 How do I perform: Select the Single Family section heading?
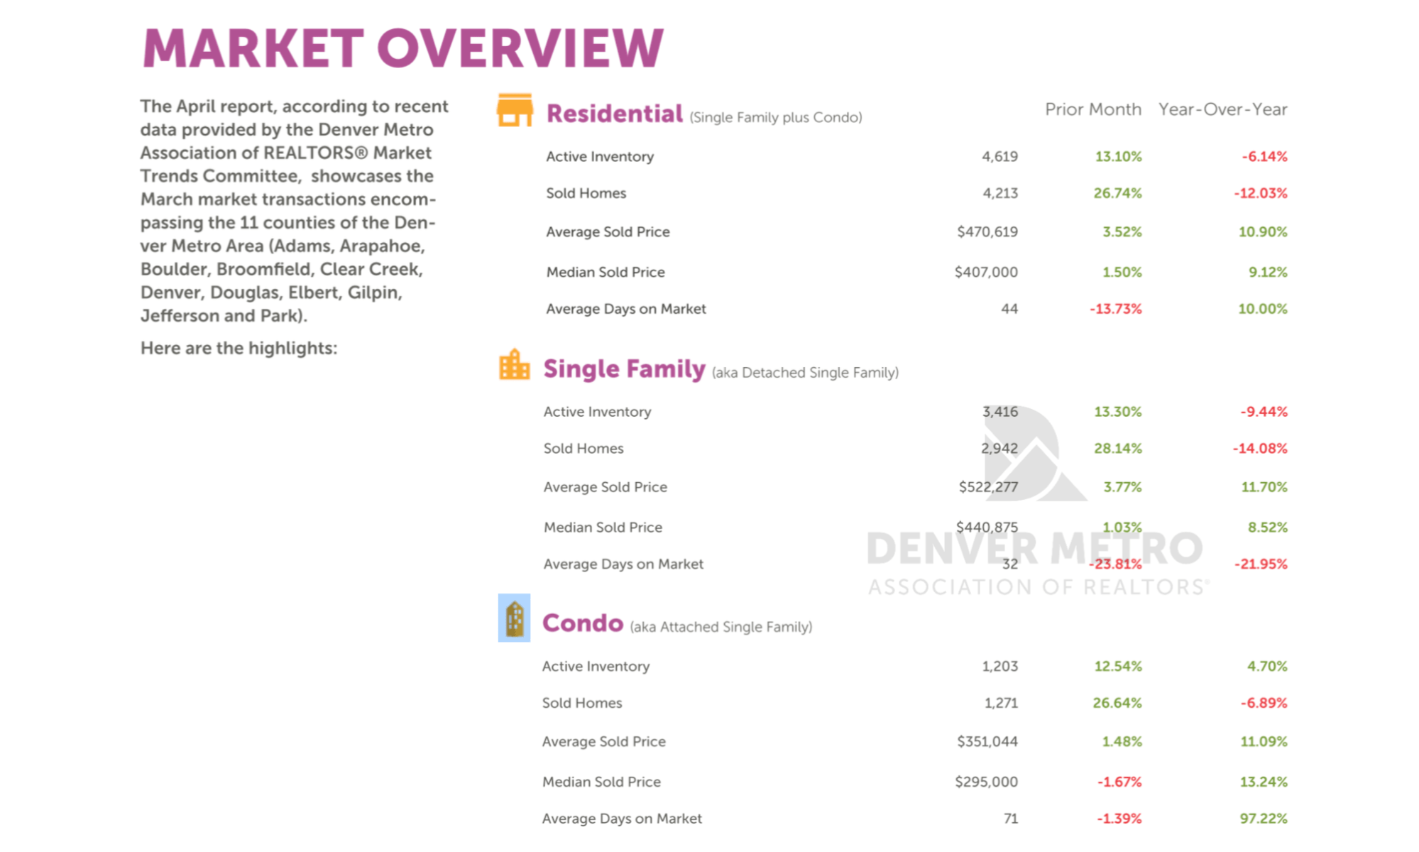tap(624, 368)
